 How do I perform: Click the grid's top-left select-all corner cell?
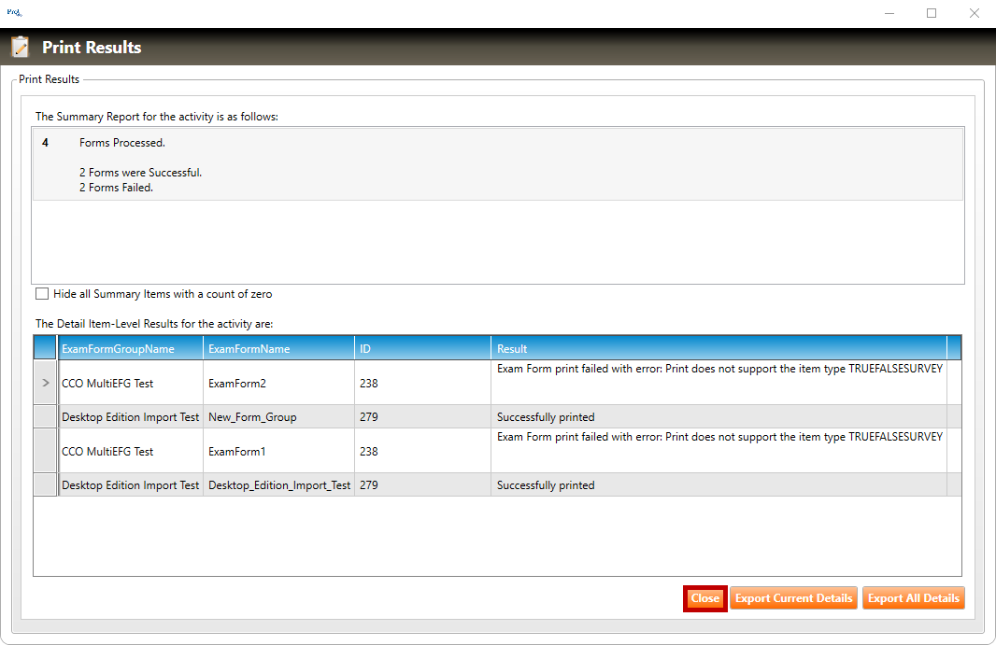(x=45, y=348)
